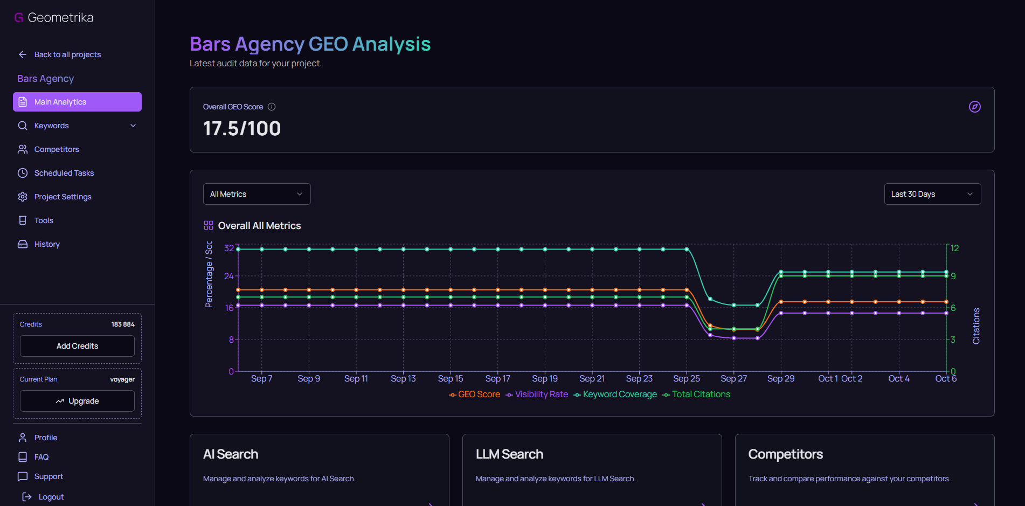This screenshot has height=506, width=1025.
Task: Select Main Analytics in the sidebar
Action: [60, 102]
